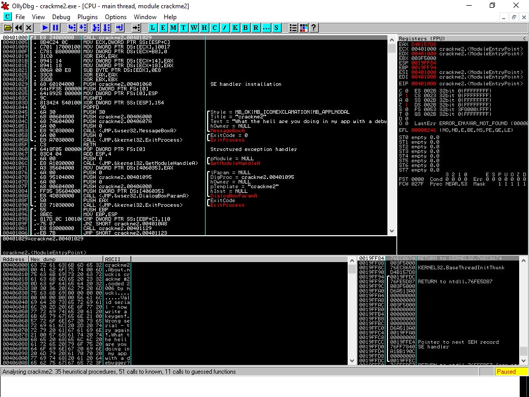The height and width of the screenshot is (397, 529).
Task: Show Call stack via K button
Action: coord(235,28)
